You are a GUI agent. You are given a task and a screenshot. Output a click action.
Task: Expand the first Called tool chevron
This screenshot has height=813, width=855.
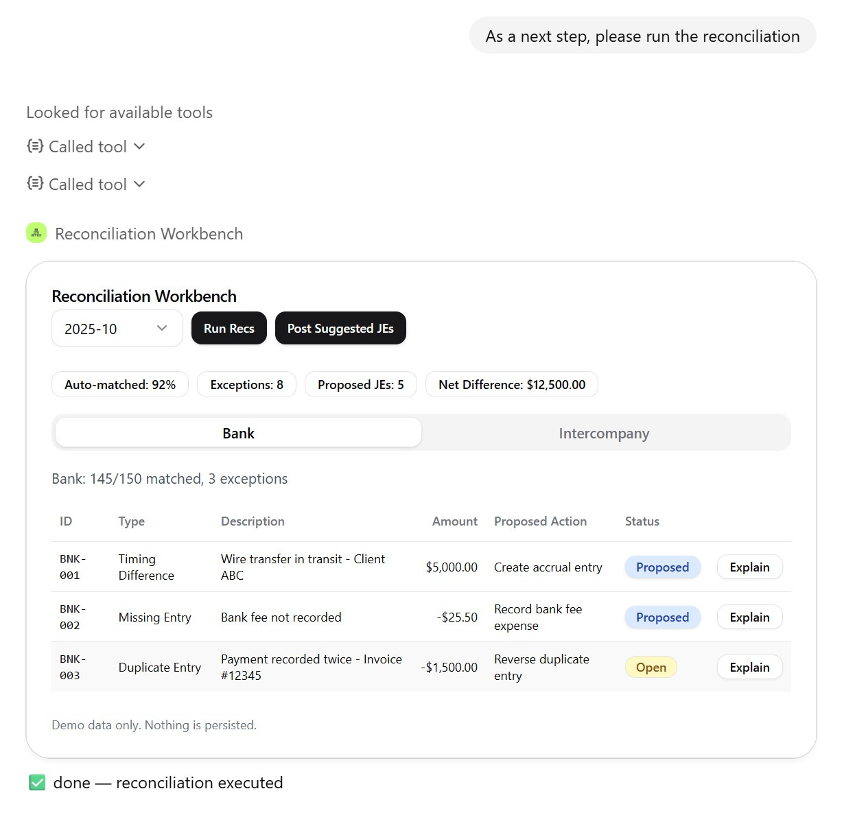(x=139, y=146)
